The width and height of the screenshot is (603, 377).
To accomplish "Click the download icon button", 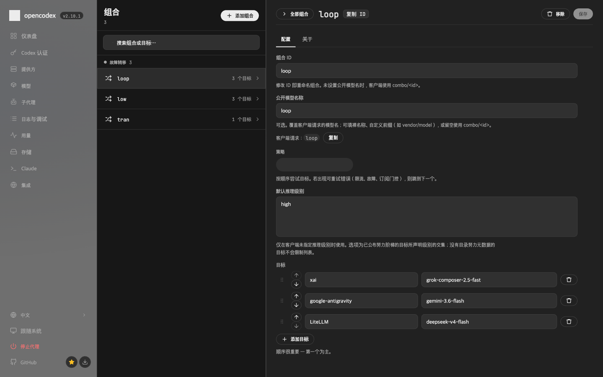I will click(85, 362).
